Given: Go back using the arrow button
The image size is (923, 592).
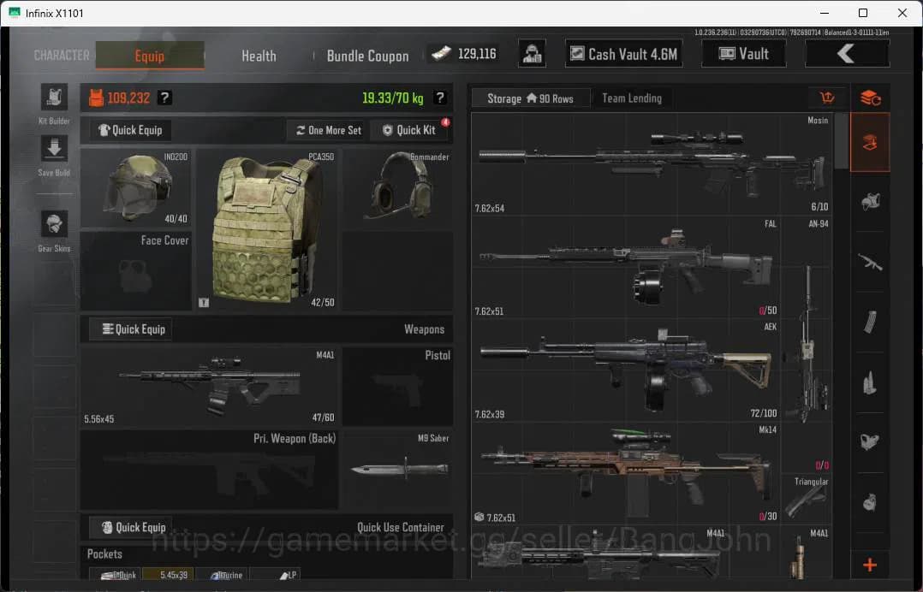Looking at the screenshot, I should (x=847, y=54).
